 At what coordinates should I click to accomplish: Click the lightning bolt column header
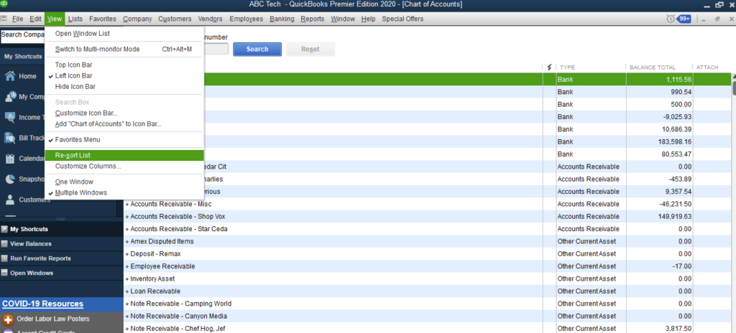click(x=549, y=67)
